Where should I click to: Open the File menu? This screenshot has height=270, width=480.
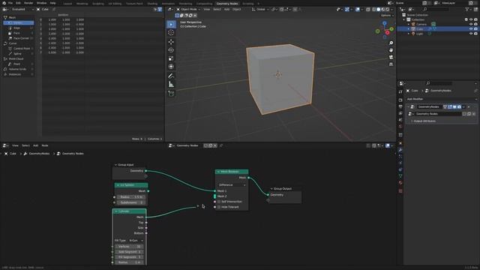coord(10,3)
